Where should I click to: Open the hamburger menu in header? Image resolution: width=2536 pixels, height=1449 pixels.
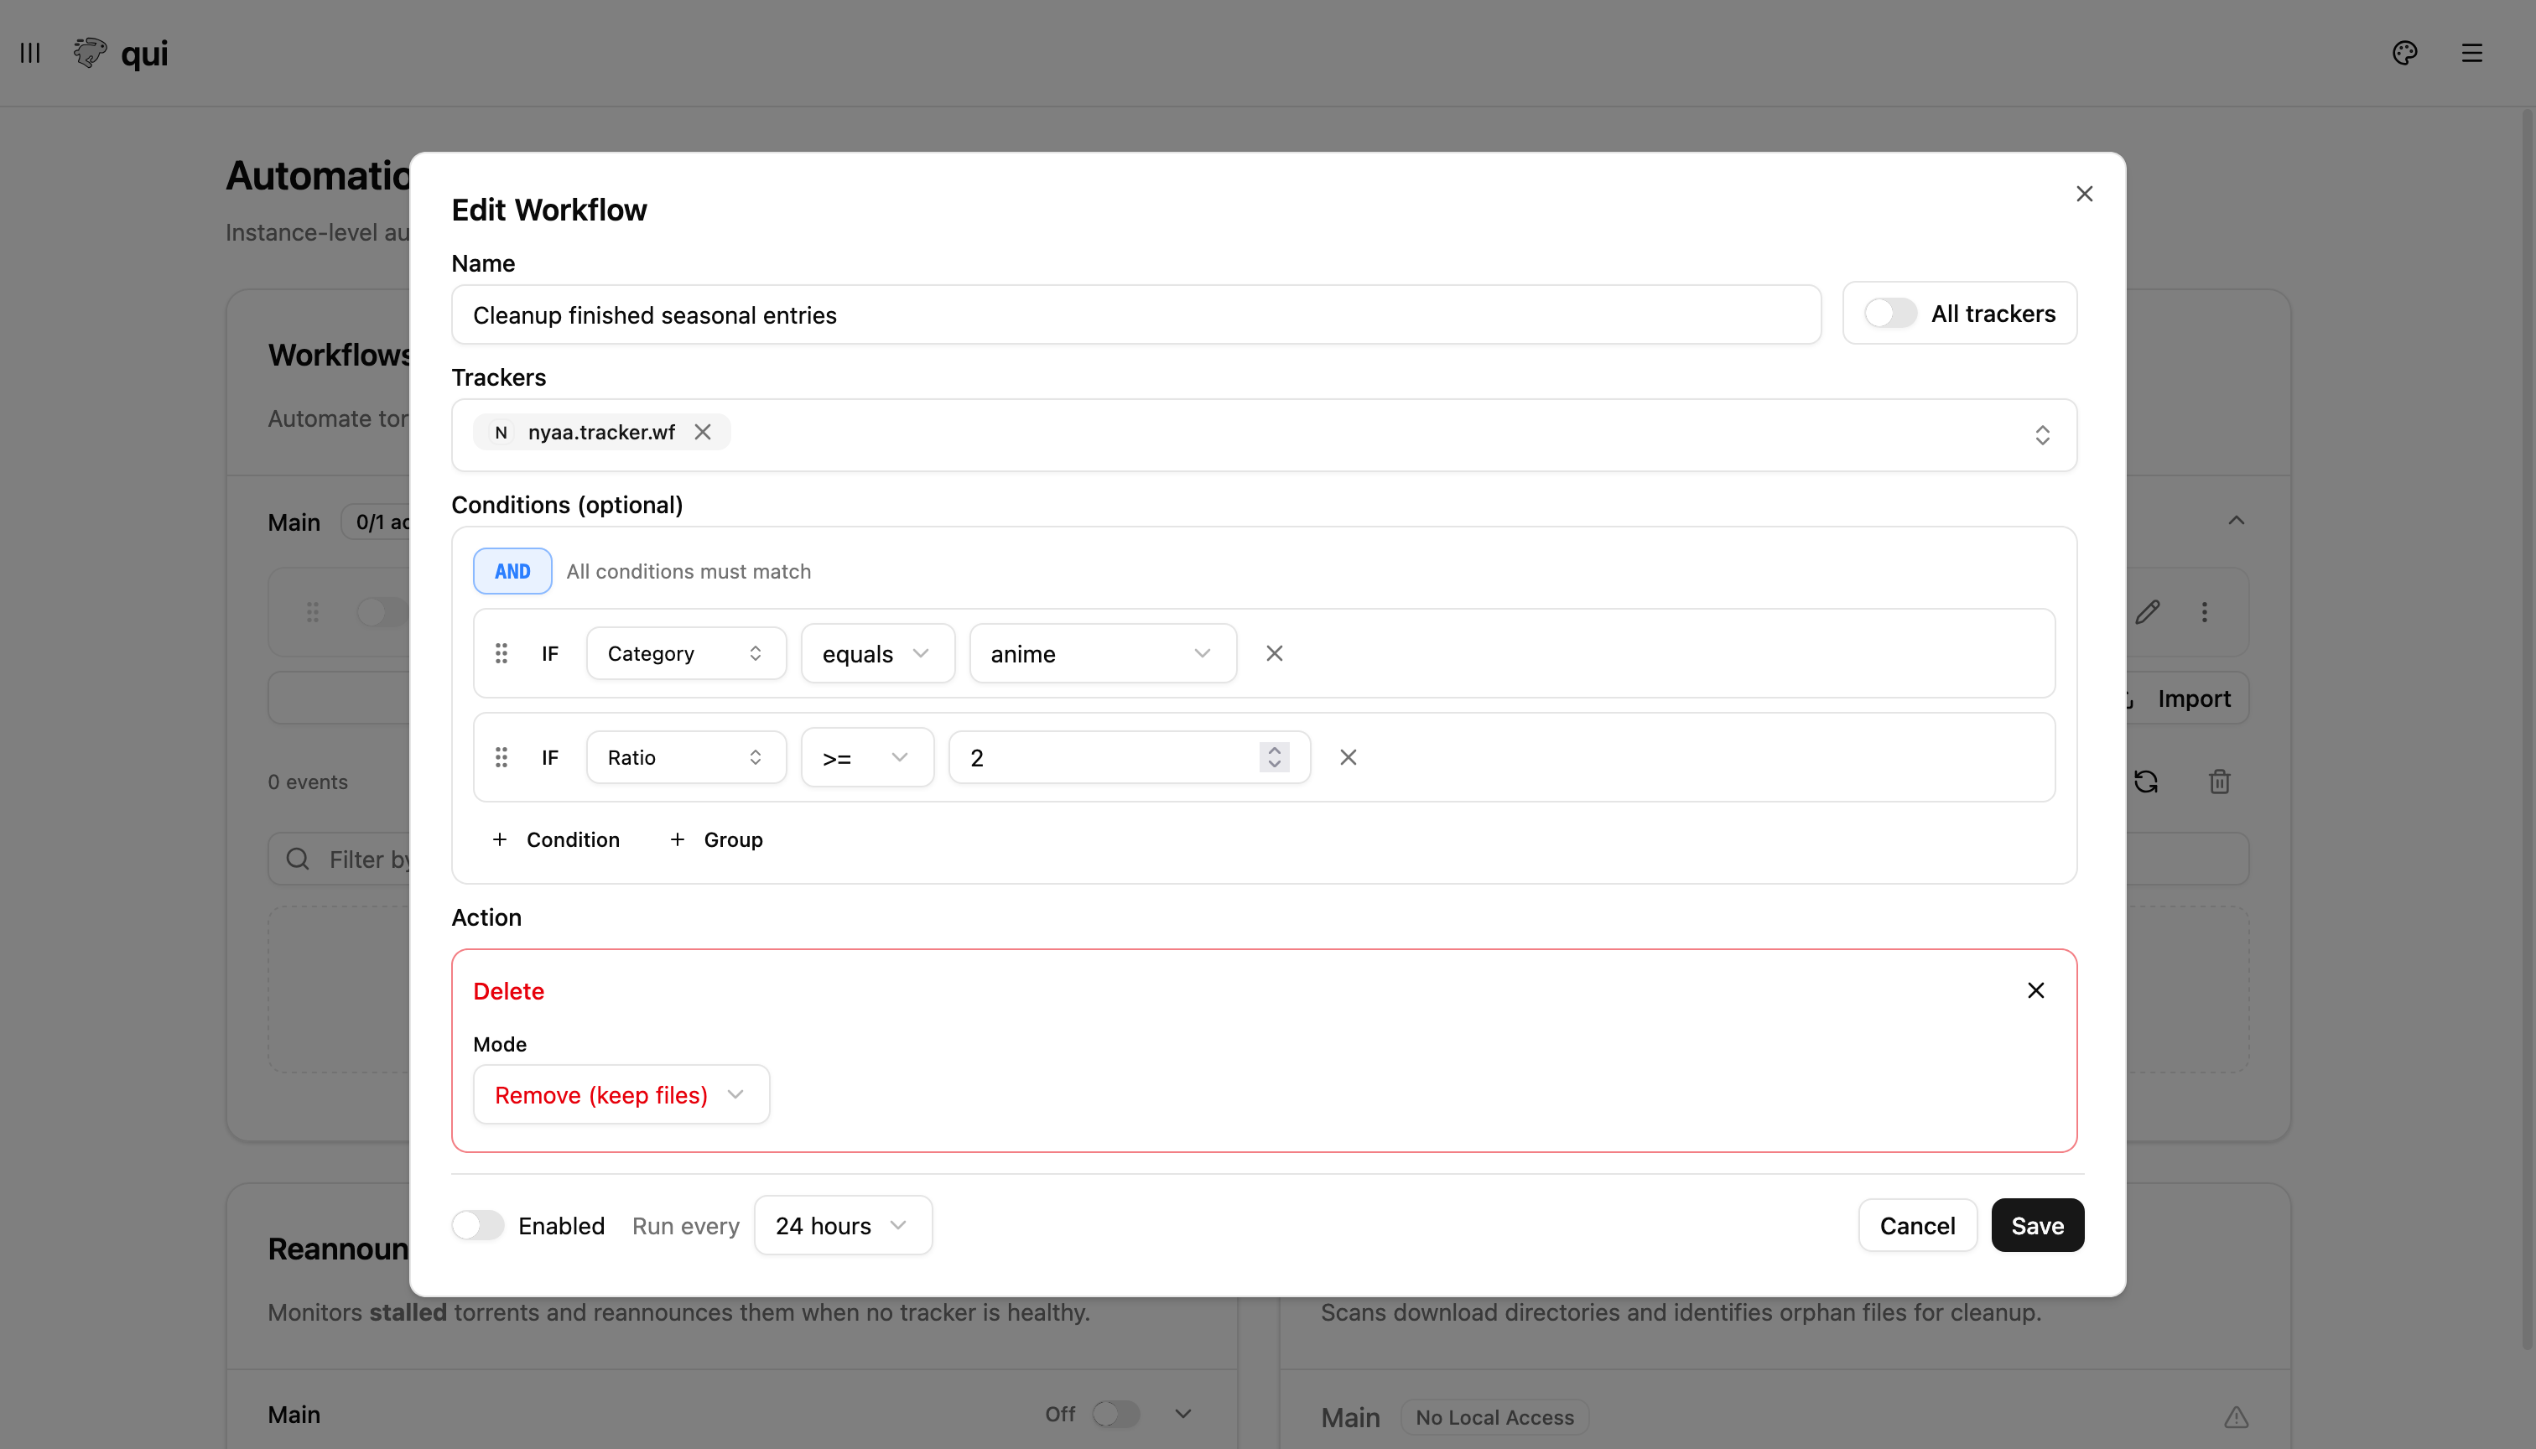(2471, 53)
